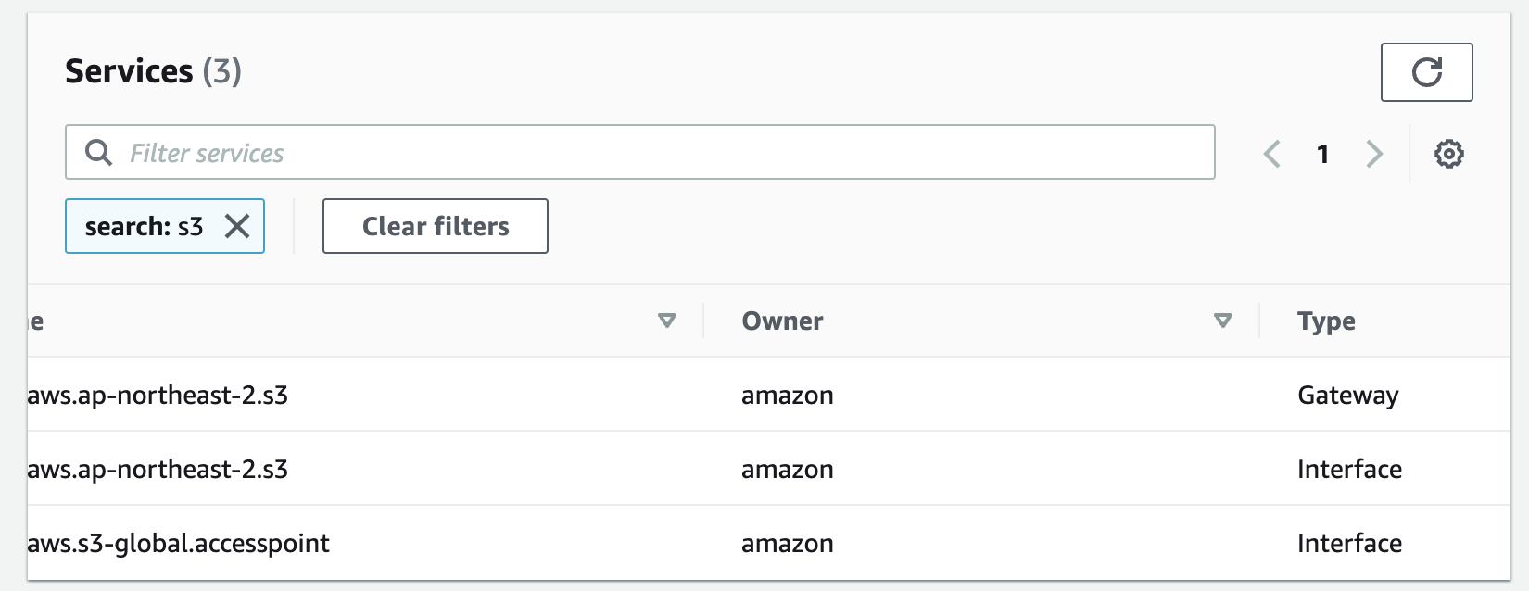
Task: Refresh the Services list
Action: [x=1426, y=72]
